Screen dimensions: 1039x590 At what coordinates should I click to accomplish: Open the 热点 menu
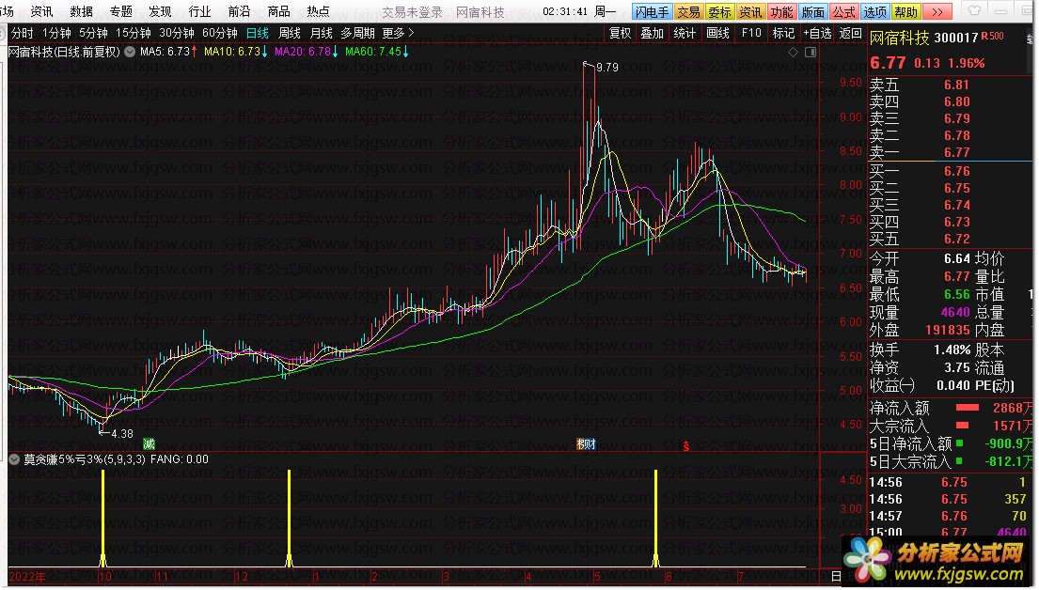pyautogui.click(x=318, y=11)
